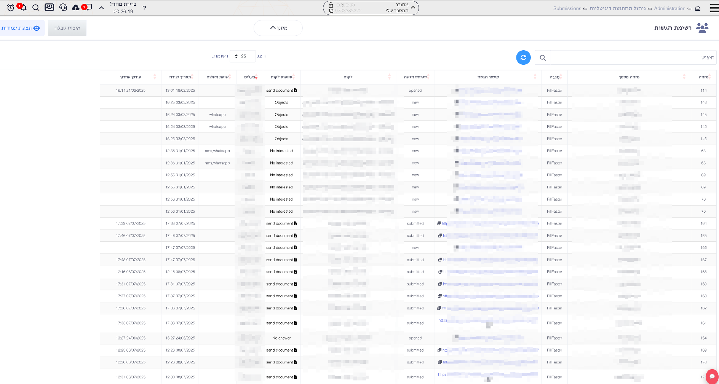
Task: Open the chat messages icon
Action: click(88, 8)
